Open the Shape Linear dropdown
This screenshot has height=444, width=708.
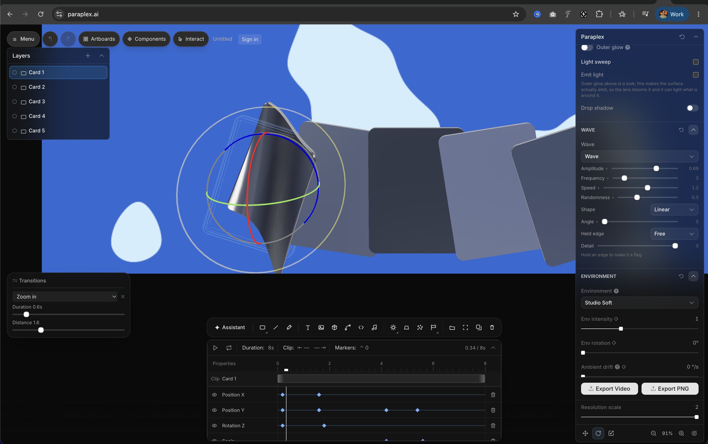(674, 209)
